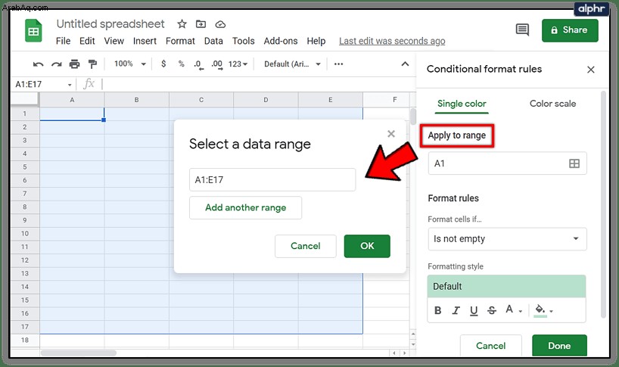Open the Google Sheets home icon
Screen dimensions: 619x367
pos(33,31)
